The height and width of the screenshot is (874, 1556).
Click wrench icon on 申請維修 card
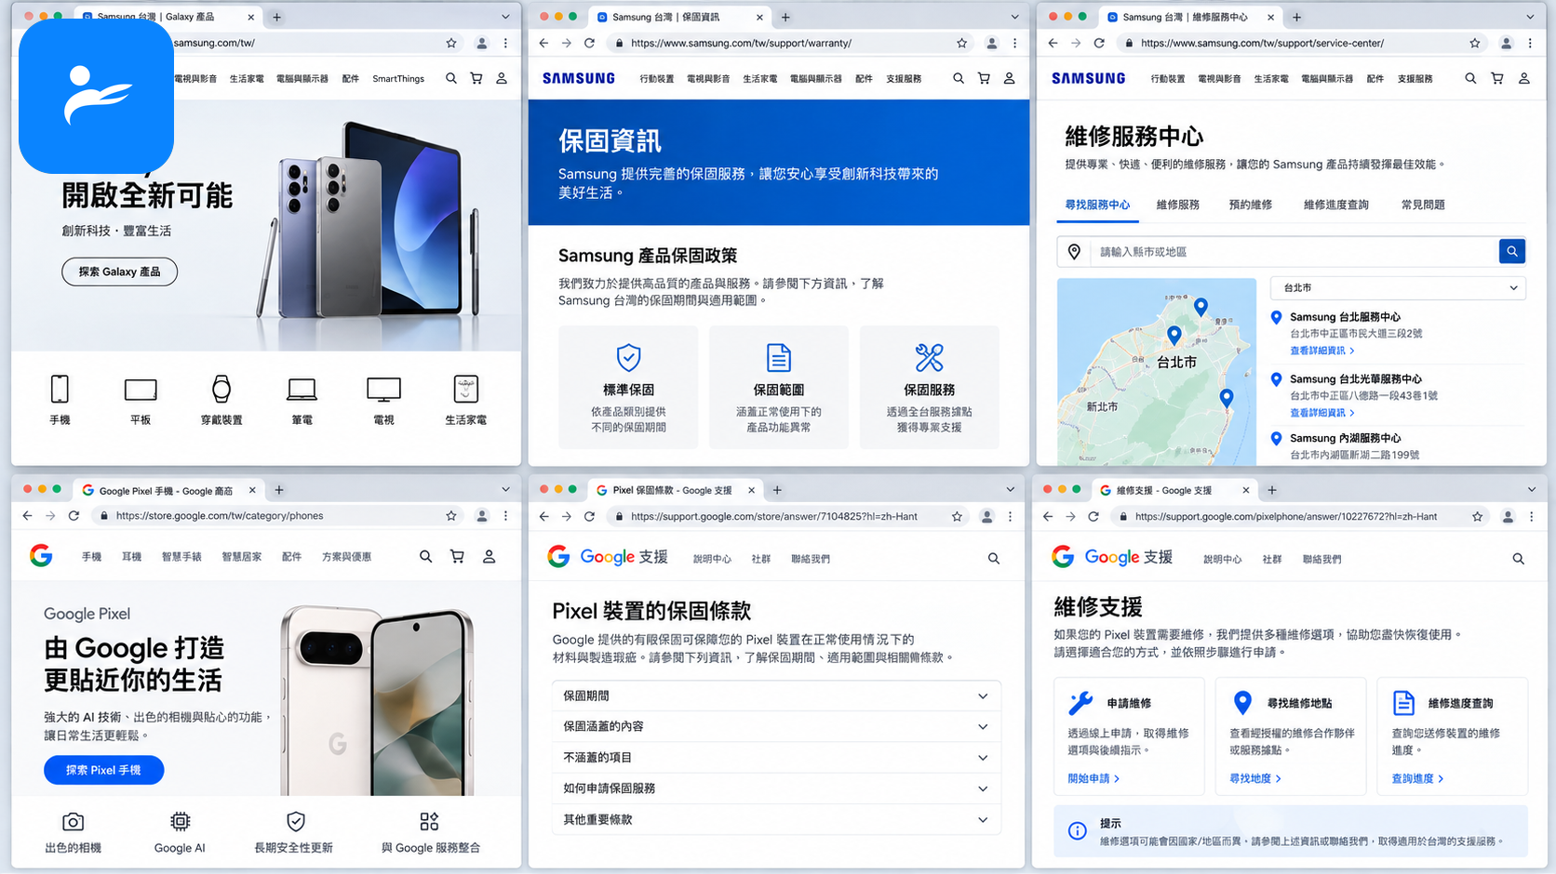(x=1080, y=703)
